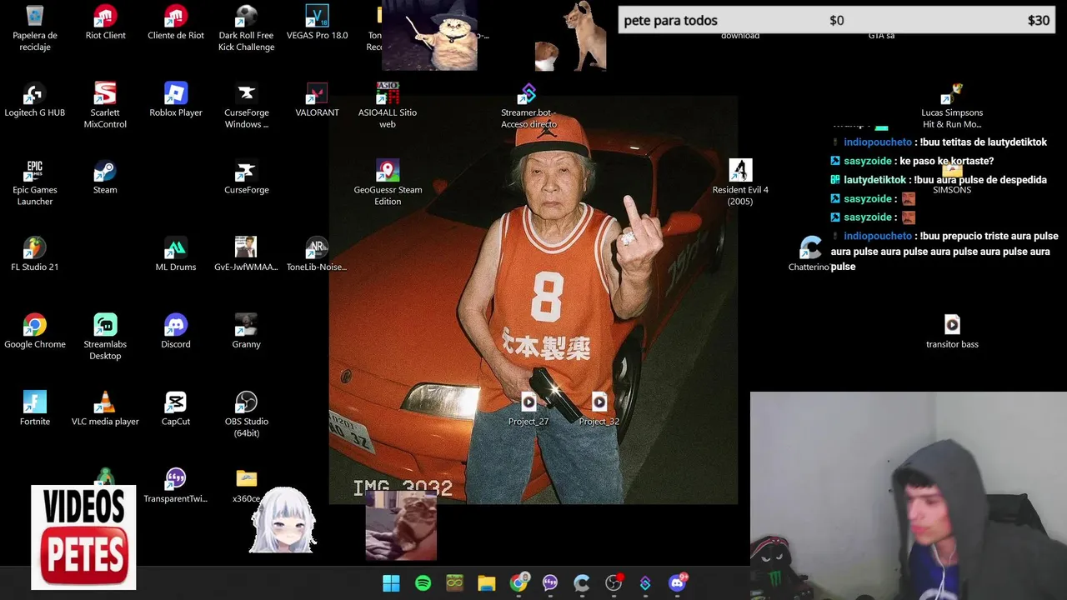Screen dimensions: 1067x600
Task: Open VEGAS Pro 18.0 shortcut
Action: coord(317,22)
